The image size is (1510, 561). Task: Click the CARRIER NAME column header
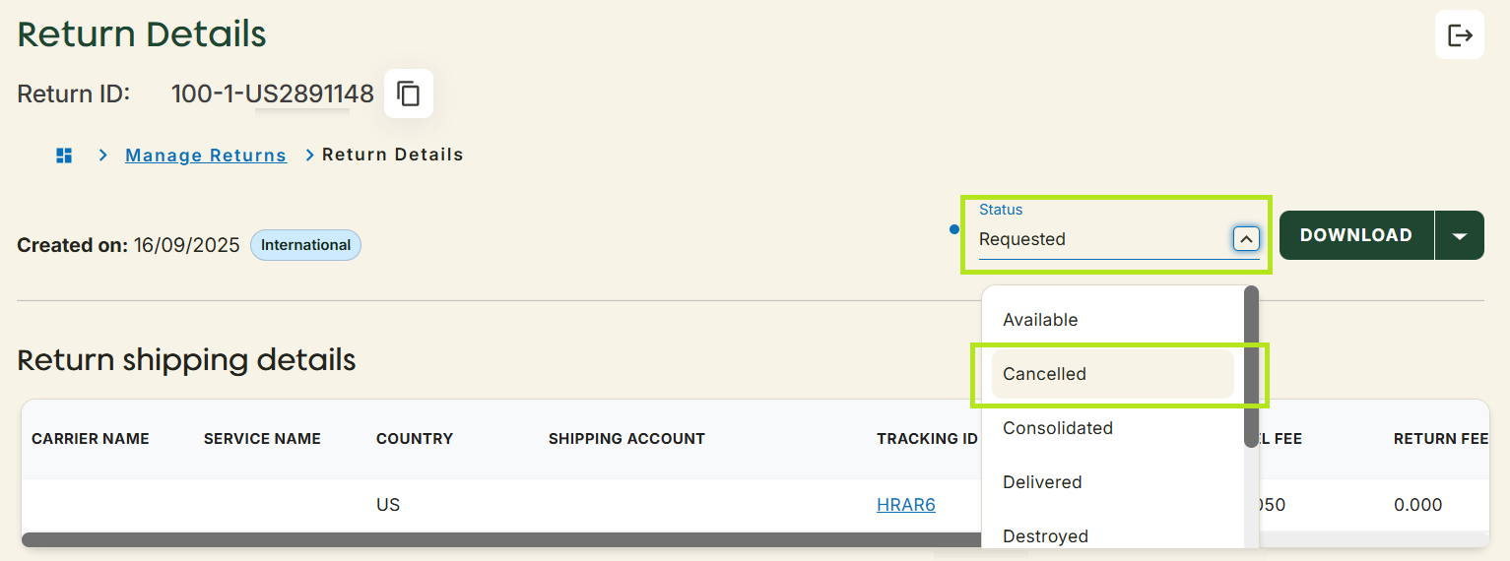click(91, 439)
